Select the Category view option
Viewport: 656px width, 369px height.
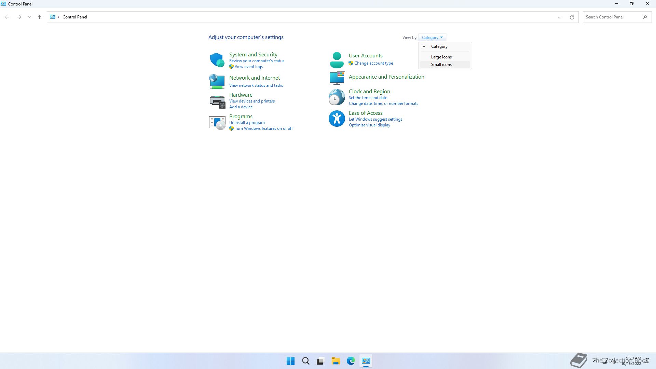coord(439,46)
